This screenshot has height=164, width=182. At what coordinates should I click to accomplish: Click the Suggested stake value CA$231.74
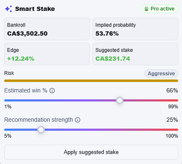point(113,59)
